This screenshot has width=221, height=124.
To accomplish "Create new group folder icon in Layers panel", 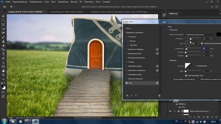I will pos(208,117).
